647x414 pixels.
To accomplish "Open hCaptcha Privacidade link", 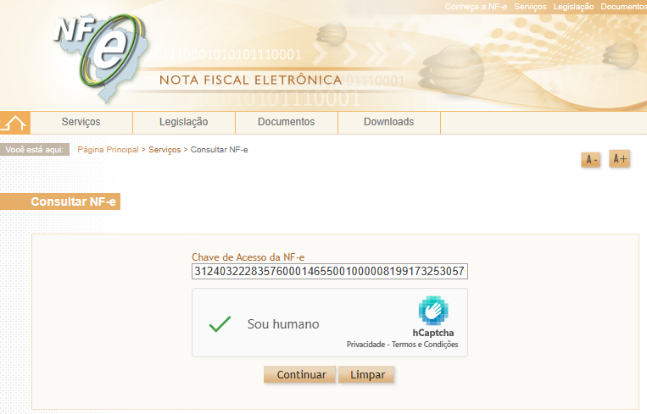I will point(365,345).
